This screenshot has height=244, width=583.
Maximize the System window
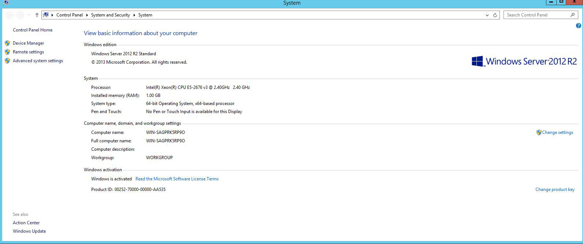click(561, 2)
